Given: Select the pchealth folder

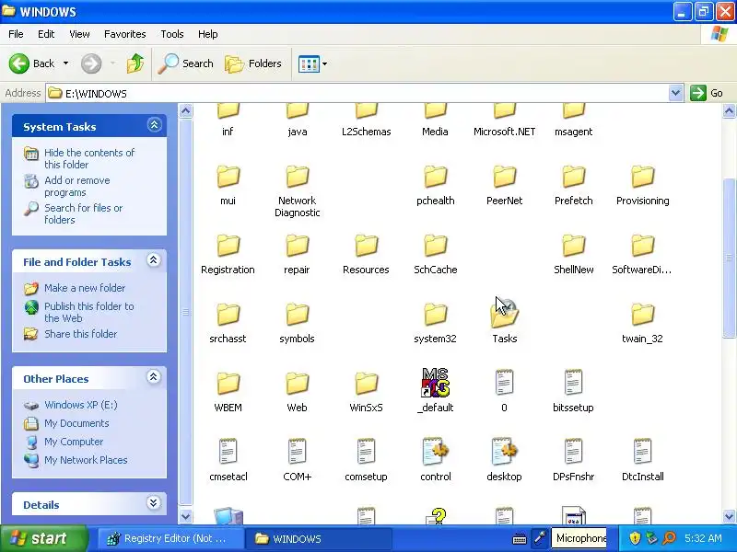Looking at the screenshot, I should pyautogui.click(x=435, y=177).
